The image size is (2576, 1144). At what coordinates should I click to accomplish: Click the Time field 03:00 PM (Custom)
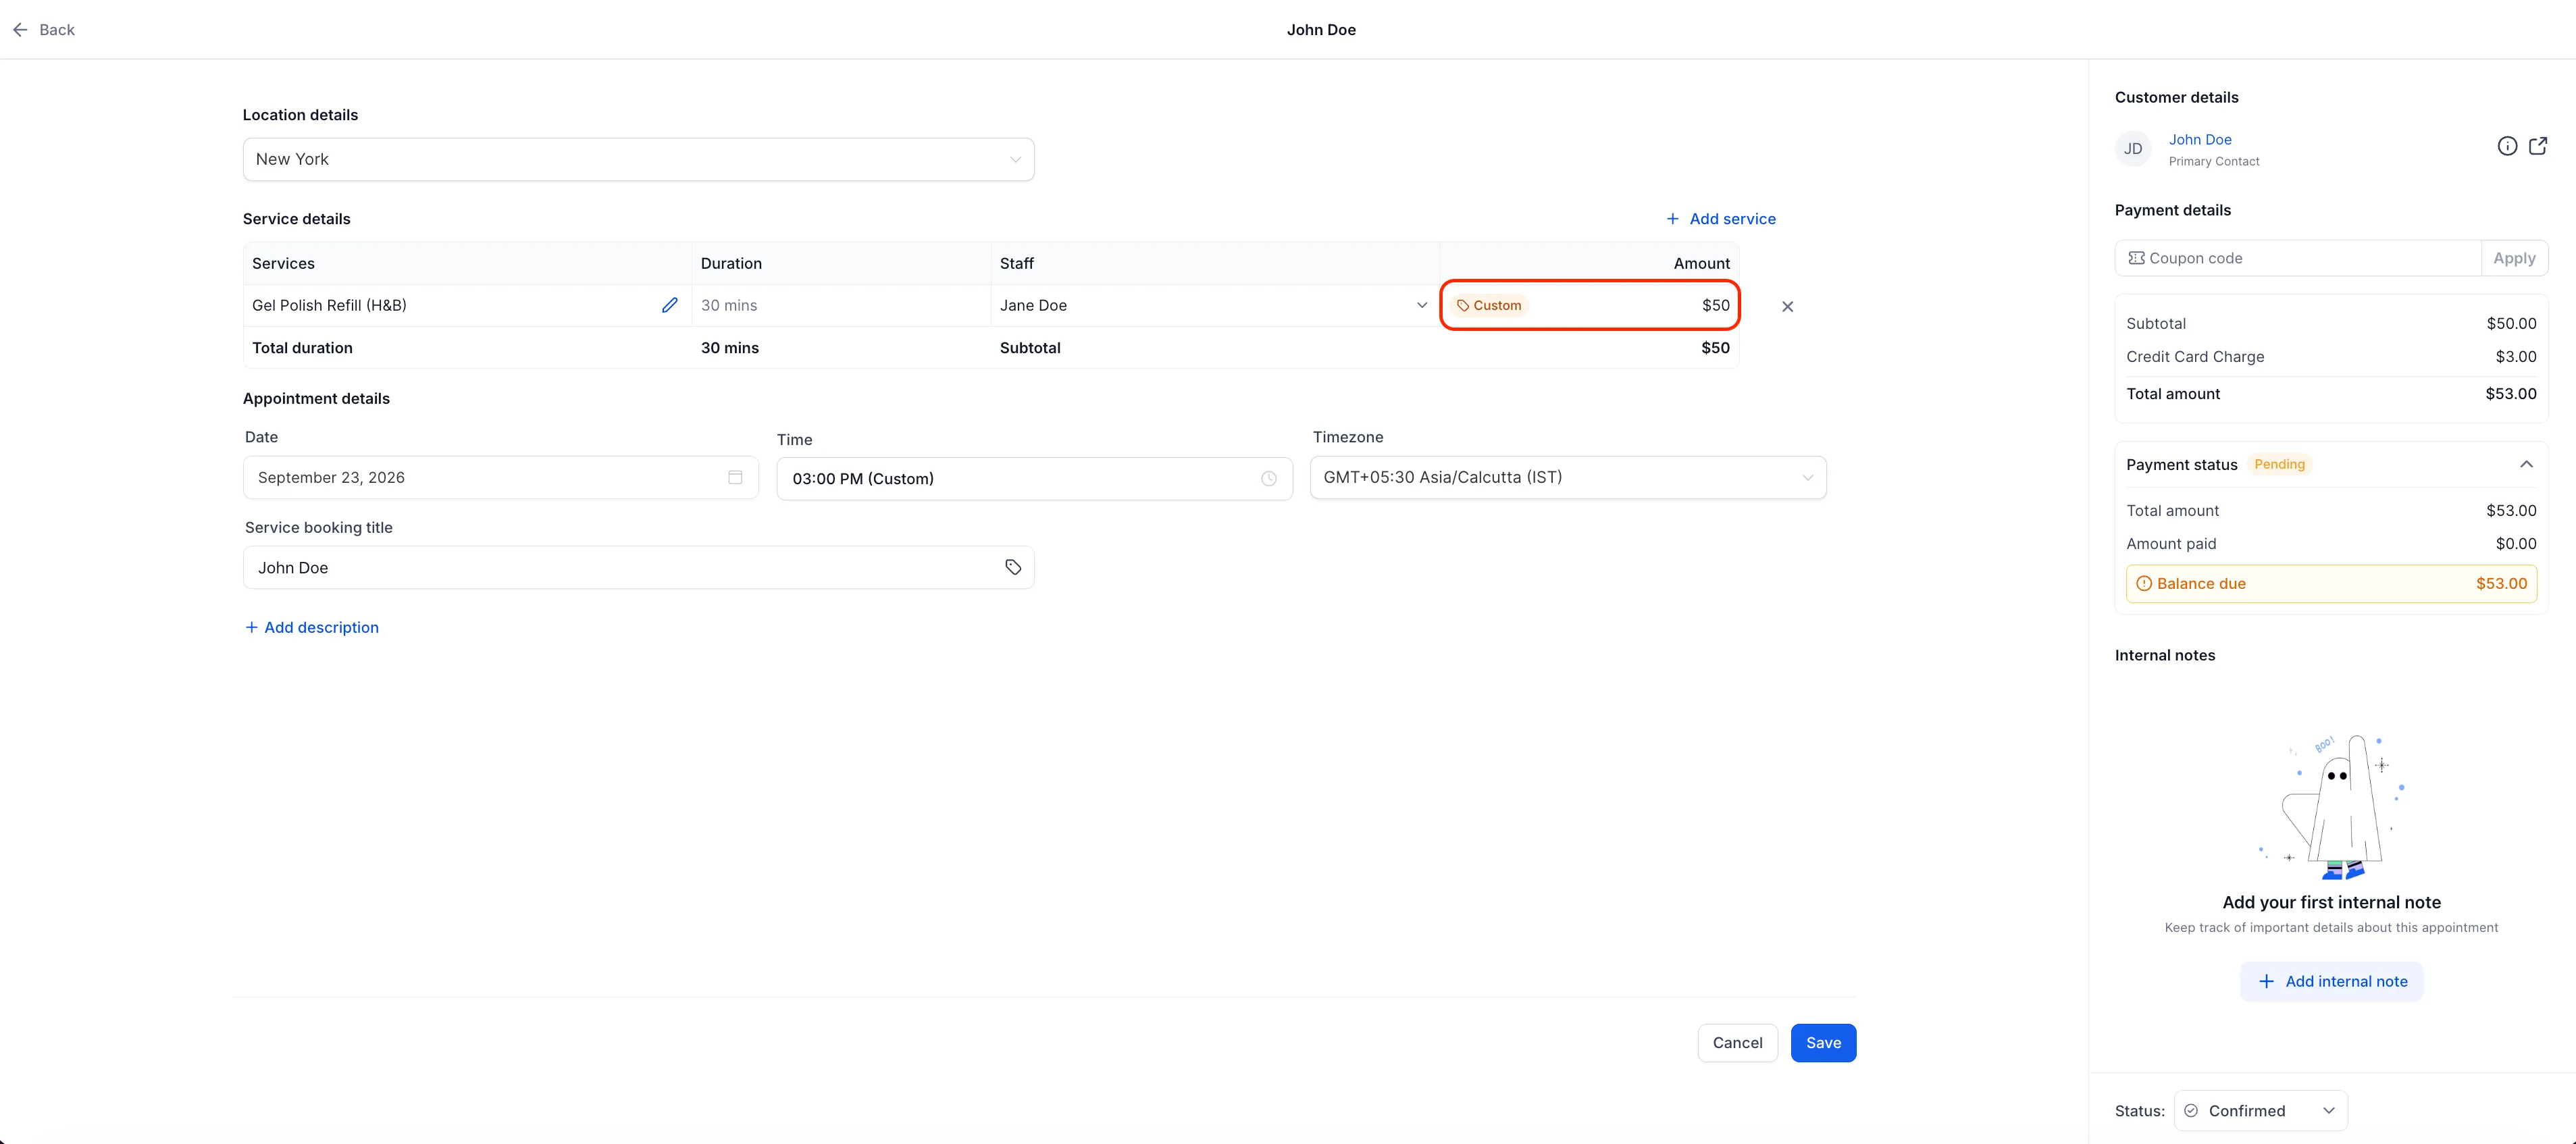coord(1034,479)
